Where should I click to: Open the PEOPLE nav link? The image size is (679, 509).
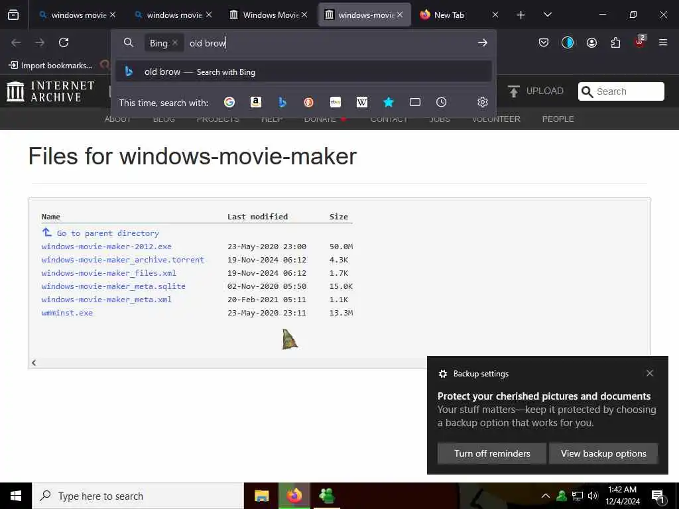[558, 119]
